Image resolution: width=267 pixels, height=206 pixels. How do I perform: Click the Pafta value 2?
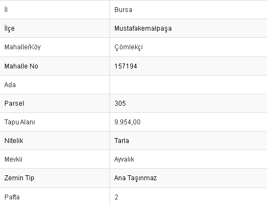point(116,197)
